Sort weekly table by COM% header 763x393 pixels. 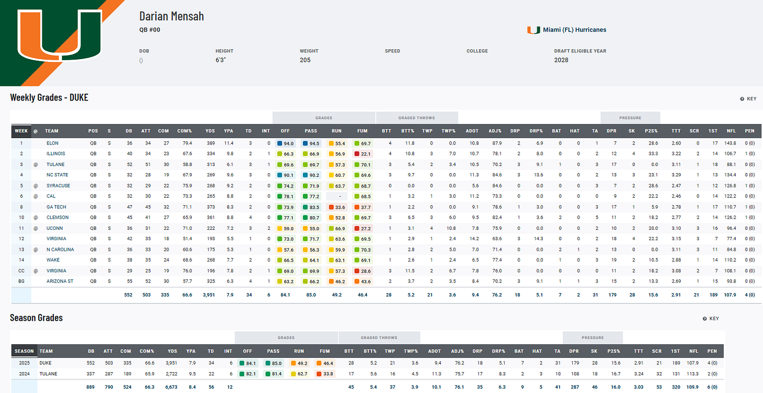184,131
